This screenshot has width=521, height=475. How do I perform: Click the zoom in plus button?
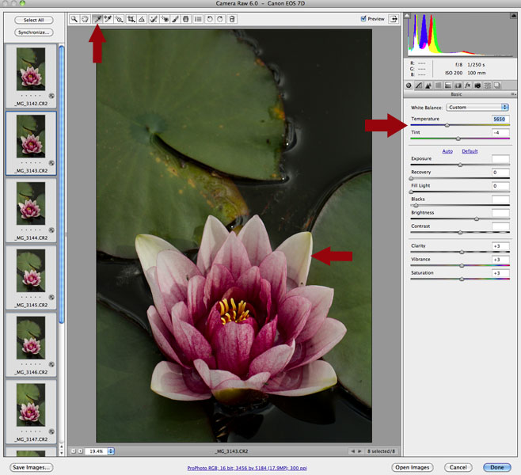click(80, 451)
